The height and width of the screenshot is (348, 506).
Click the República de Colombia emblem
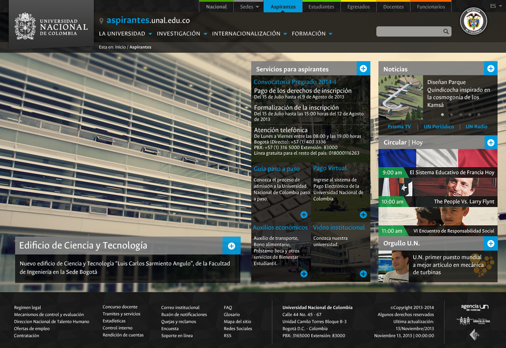point(474,22)
